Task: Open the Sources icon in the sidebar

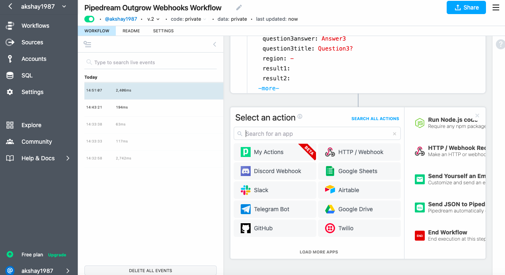Action: click(x=10, y=42)
